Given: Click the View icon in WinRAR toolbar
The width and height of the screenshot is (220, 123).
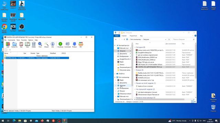Looking at the screenshot, I should click(x=27, y=45).
